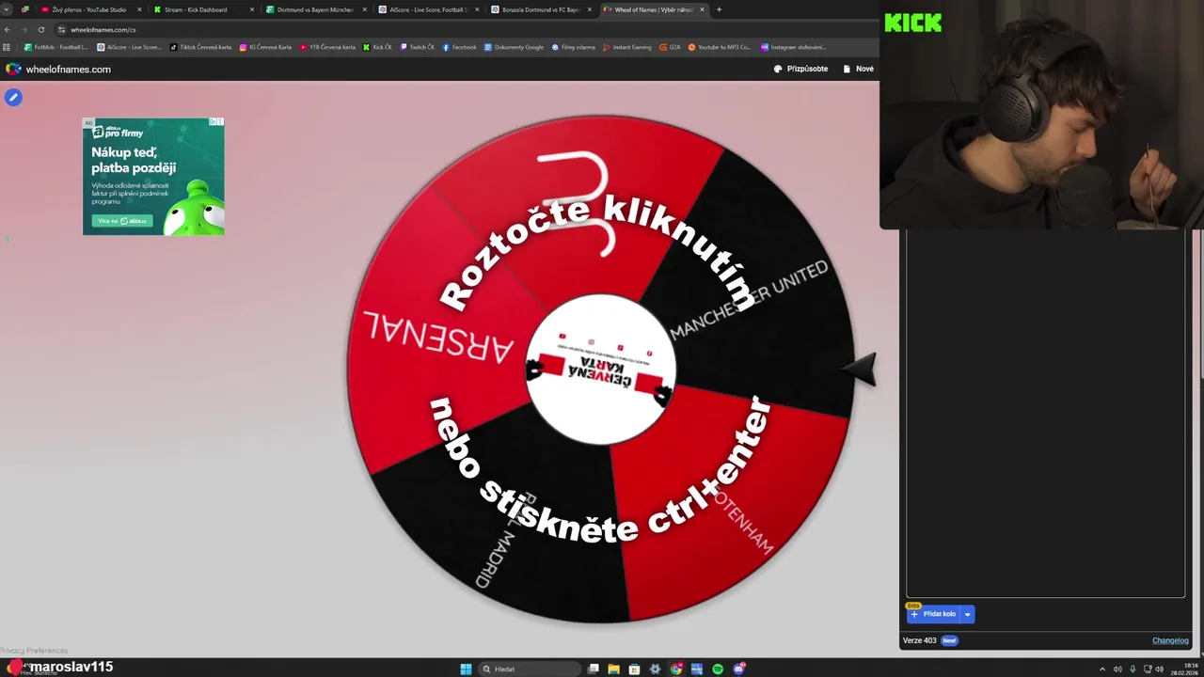This screenshot has width=1204, height=677.
Task: Switch to the Živý přenos YouTube Studio tab
Action: (x=90, y=9)
